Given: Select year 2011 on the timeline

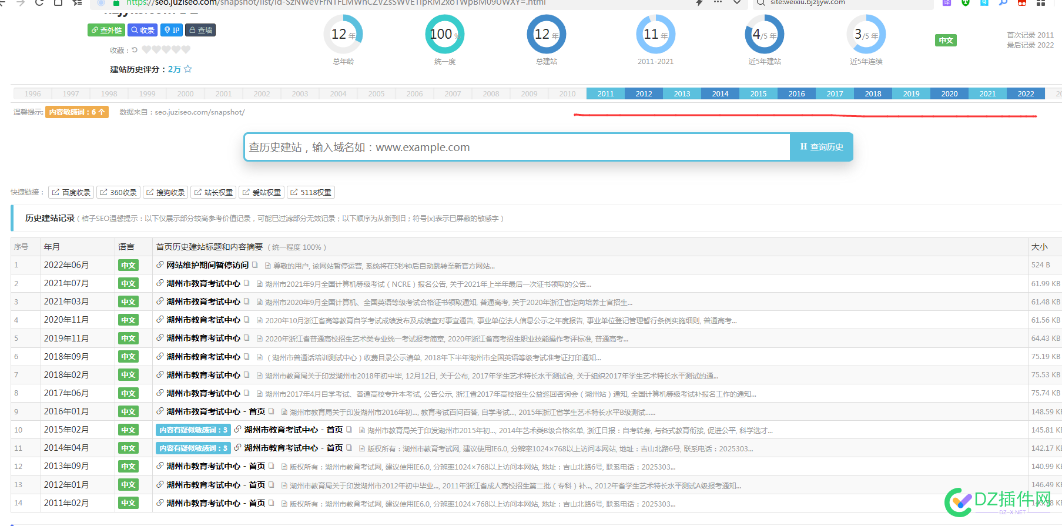Looking at the screenshot, I should point(605,93).
